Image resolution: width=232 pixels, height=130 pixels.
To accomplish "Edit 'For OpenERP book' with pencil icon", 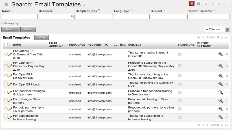I will click(10, 84).
